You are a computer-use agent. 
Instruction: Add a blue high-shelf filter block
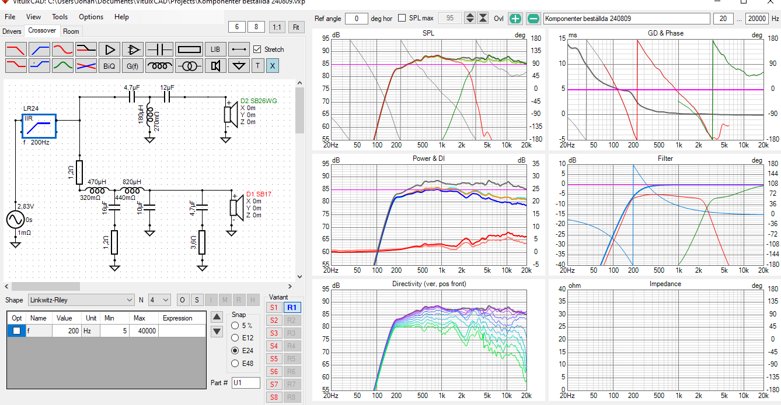tap(39, 65)
